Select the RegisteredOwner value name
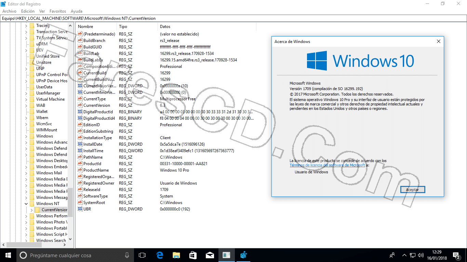The width and height of the screenshot is (467, 262). pyautogui.click(x=99, y=183)
